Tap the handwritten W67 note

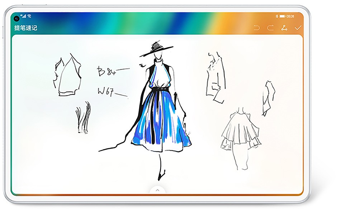pyautogui.click(x=106, y=92)
